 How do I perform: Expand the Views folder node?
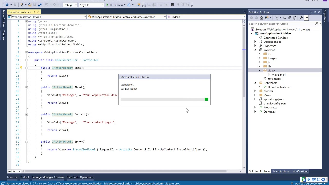[255, 95]
